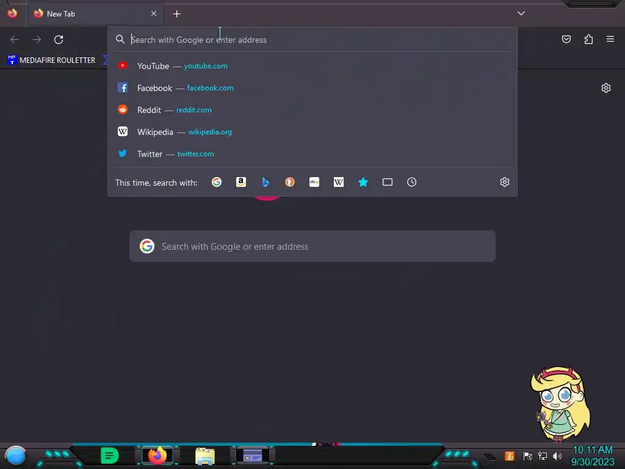
Task: Choose Facebook suggestion facebook.com
Action: click(312, 88)
